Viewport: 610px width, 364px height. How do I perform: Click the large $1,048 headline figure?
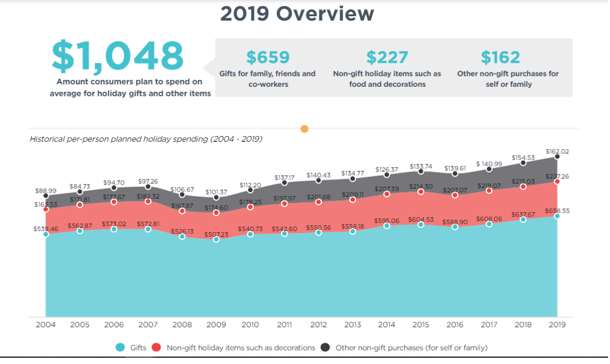tap(117, 56)
